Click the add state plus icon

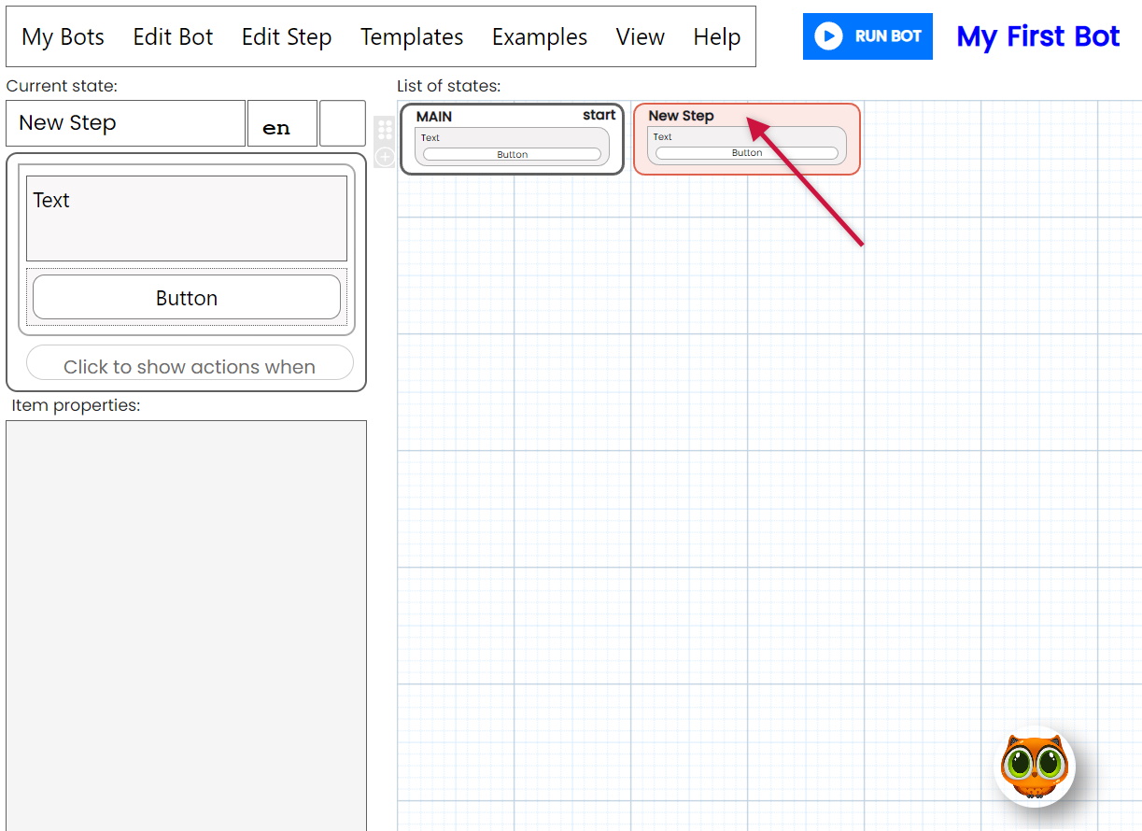point(385,157)
